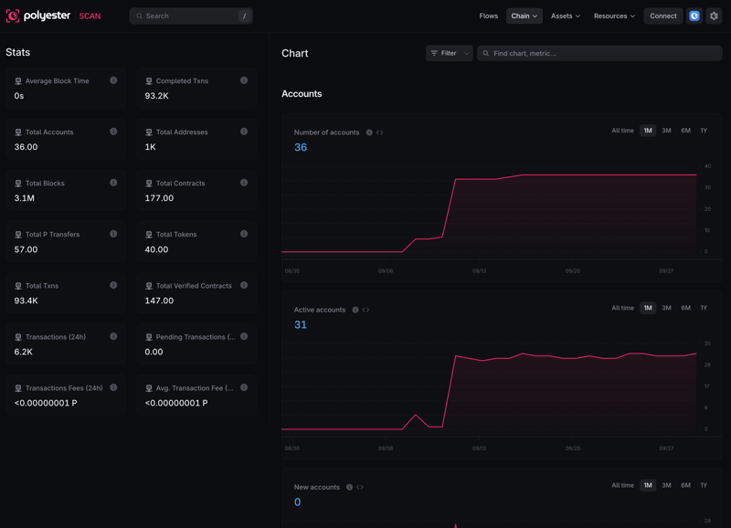Open info for Total Verified Contracts
This screenshot has width=731, height=528.
click(244, 285)
